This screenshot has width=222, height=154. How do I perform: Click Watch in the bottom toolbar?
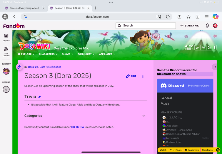(x=163, y=150)
